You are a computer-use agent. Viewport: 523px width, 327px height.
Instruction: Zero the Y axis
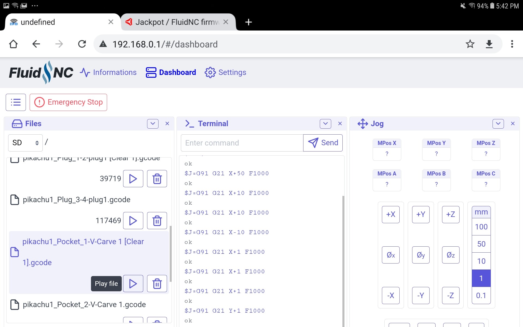tap(421, 255)
